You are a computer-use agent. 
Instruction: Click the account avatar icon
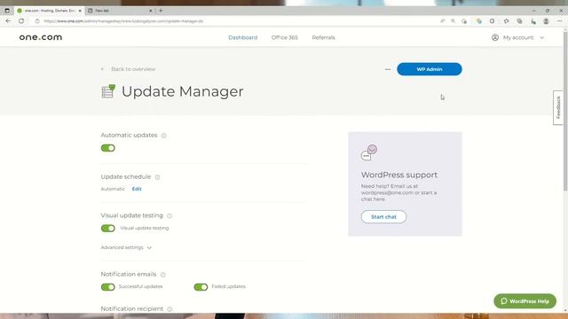click(x=495, y=37)
